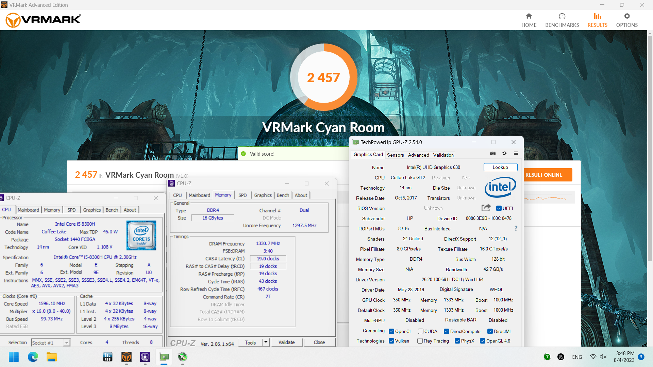This screenshot has height=367, width=653.
Task: Toggle OpenCL checkbox
Action: 391,331
